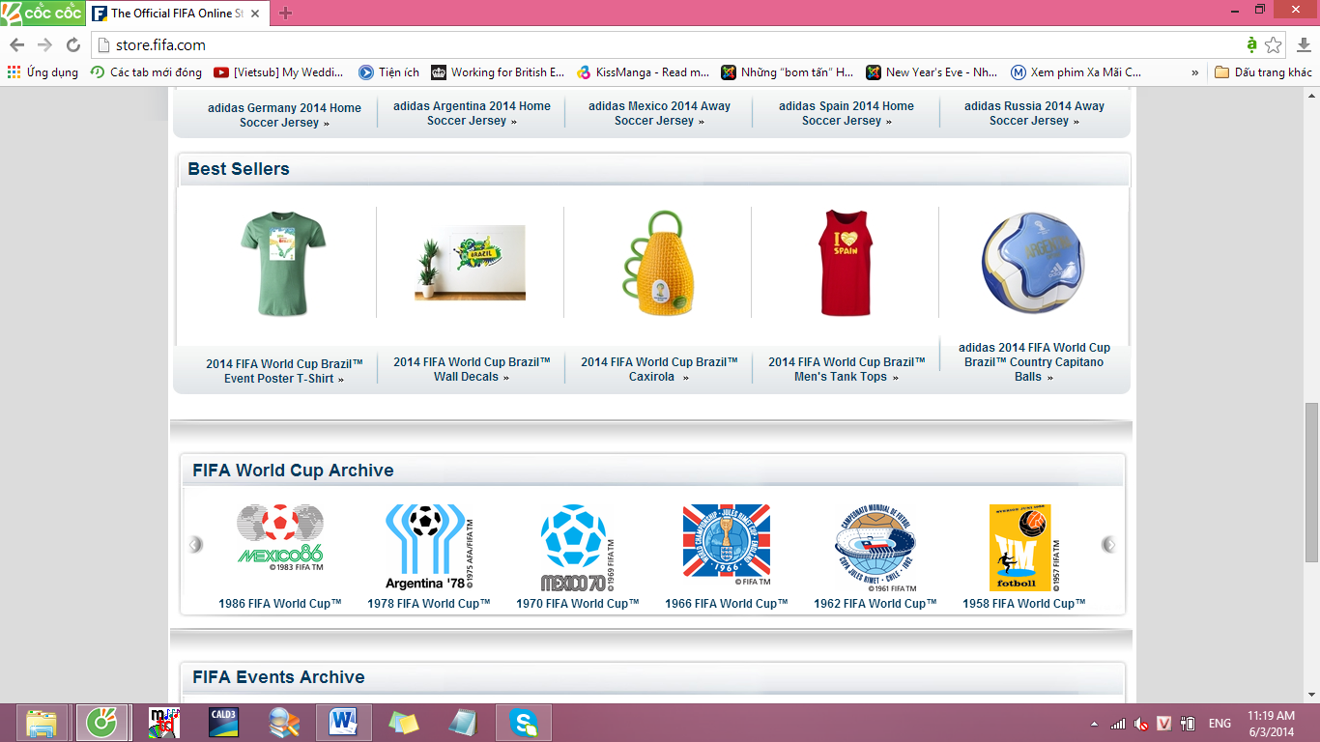Open the Cốc Cốc browser menu logo

[42, 13]
